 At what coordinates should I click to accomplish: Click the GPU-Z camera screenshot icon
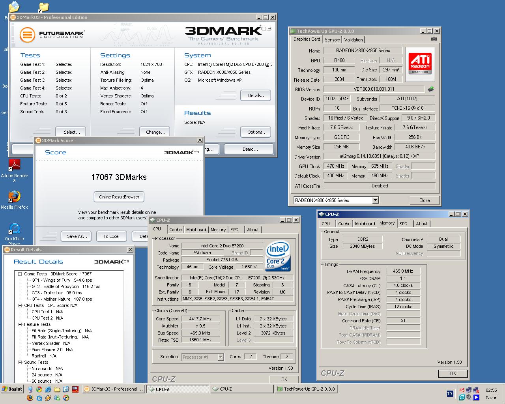tap(434, 39)
